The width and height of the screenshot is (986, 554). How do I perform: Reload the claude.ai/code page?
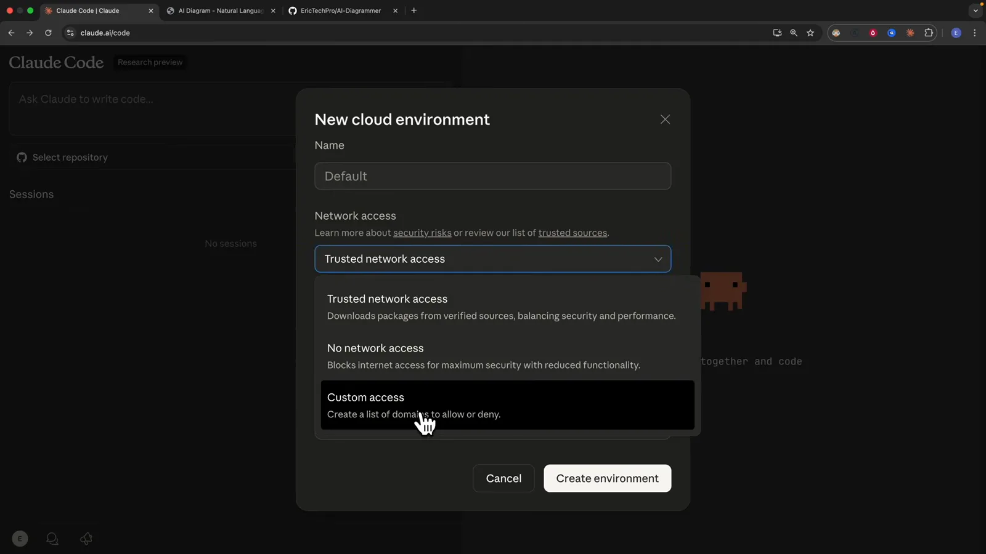[48, 33]
